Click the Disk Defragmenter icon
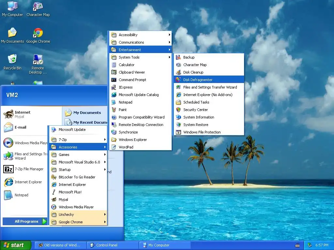334x250 pixels. pyautogui.click(x=178, y=80)
